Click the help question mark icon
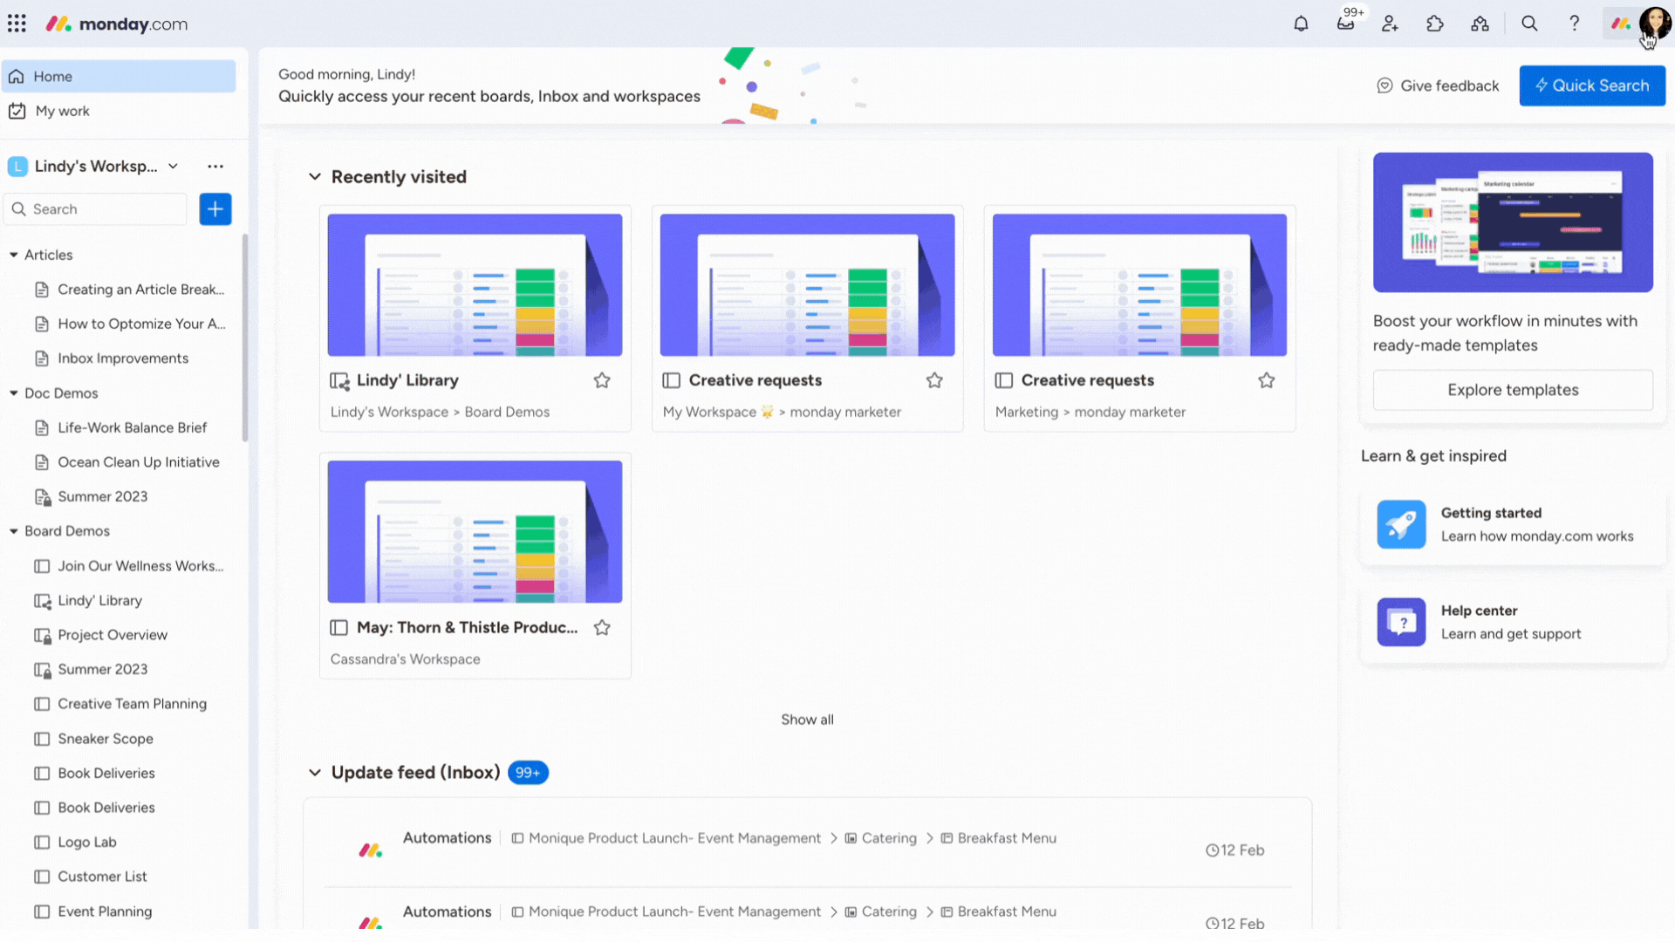Image resolution: width=1675 pixels, height=942 pixels. tap(1573, 23)
